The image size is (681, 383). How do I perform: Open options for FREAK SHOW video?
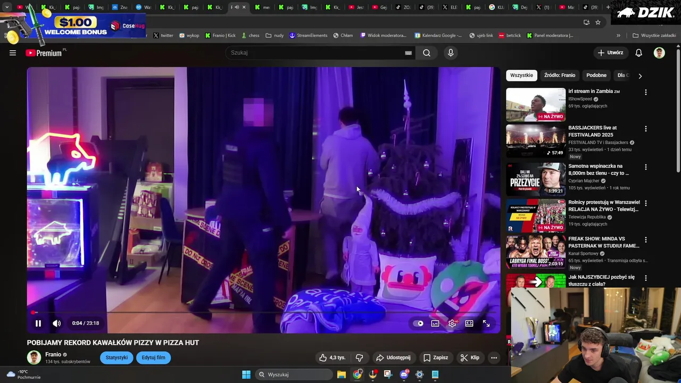click(646, 240)
